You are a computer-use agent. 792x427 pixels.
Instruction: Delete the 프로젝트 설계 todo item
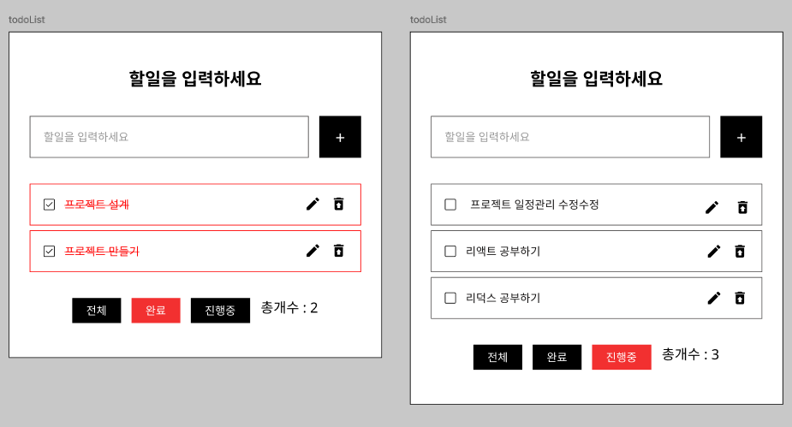point(339,204)
